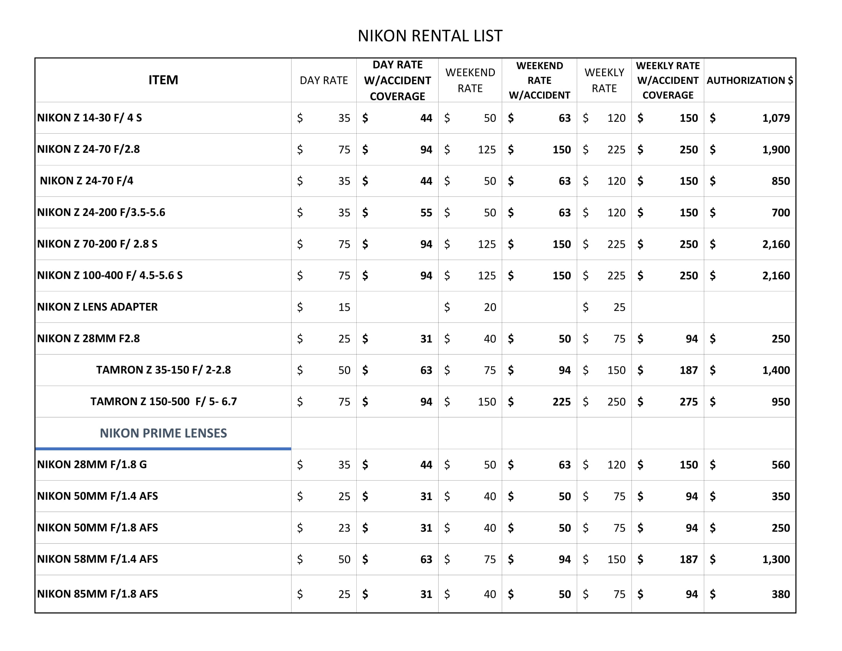Click the NIKON Z 24-70 F/4 item
The height and width of the screenshot is (651, 842).
point(86,180)
